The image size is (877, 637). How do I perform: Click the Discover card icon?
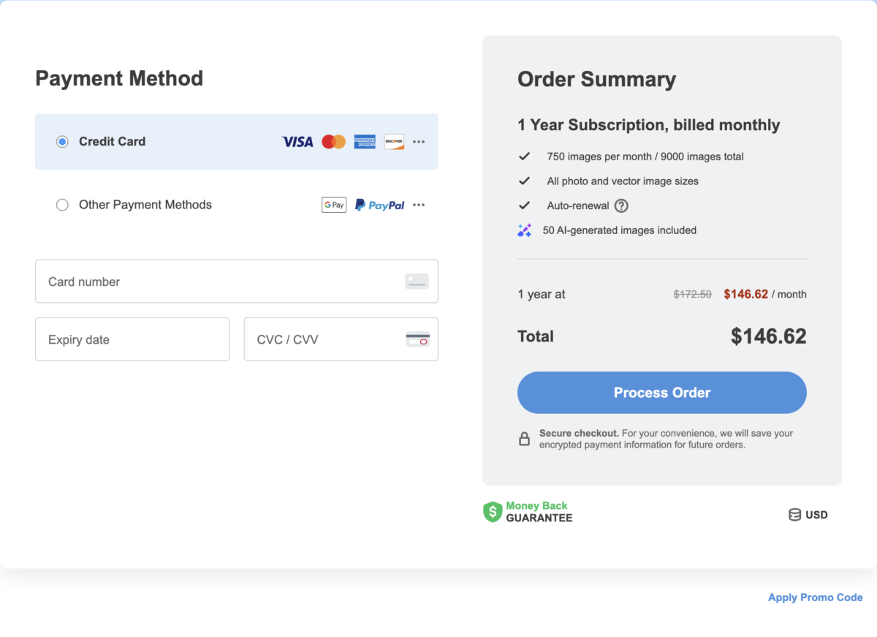click(394, 141)
